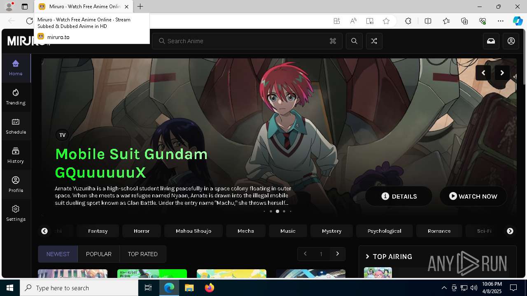The image size is (527, 296).
Task: Select the Mecha genre
Action: tap(246, 231)
